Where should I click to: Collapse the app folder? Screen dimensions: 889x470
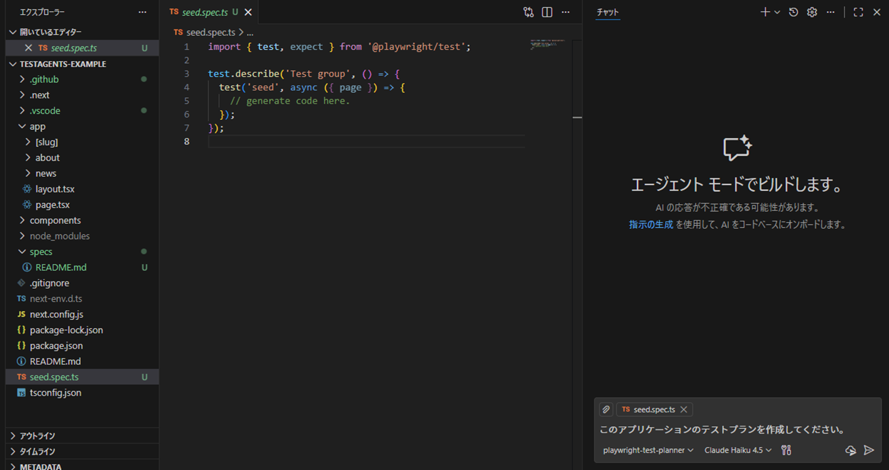point(37,126)
